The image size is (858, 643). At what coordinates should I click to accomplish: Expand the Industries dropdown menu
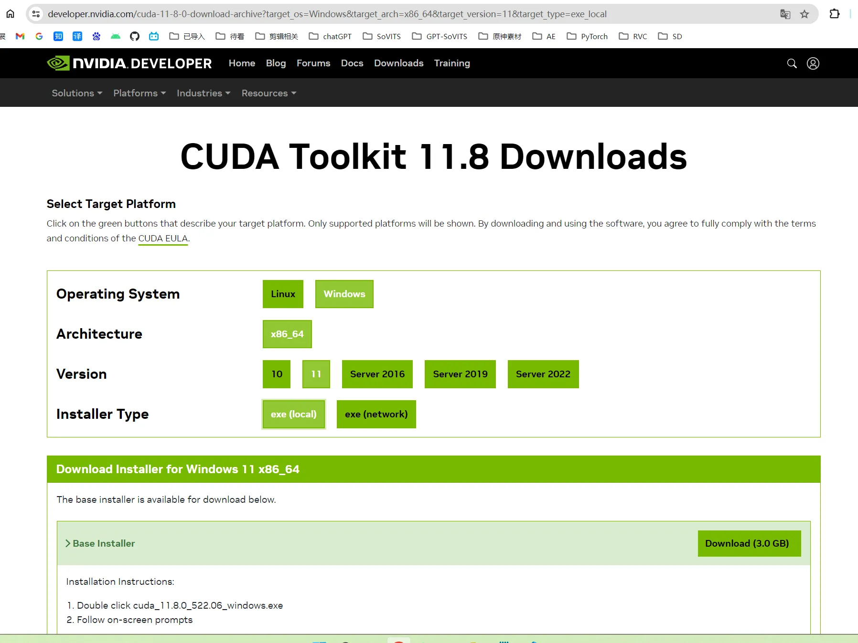[x=204, y=93]
